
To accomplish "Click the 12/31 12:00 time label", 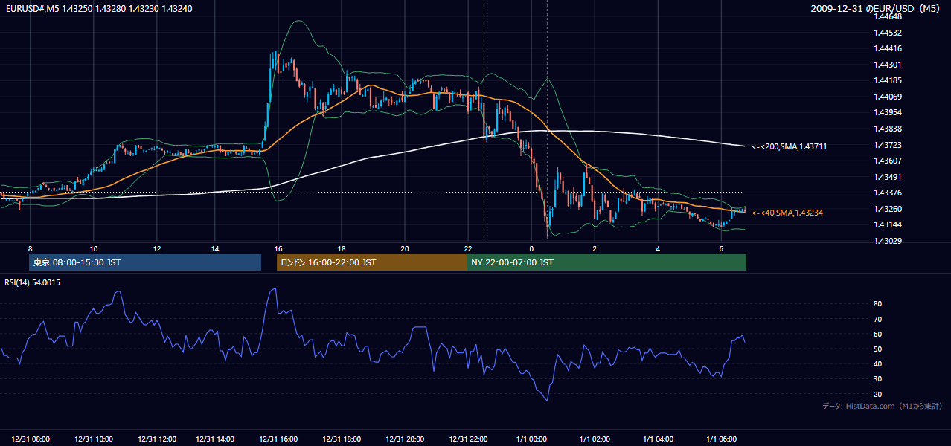I will pos(157,439).
